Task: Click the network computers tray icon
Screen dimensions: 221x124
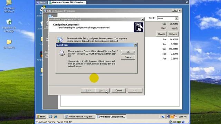Action: pyautogui.click(x=168, y=117)
